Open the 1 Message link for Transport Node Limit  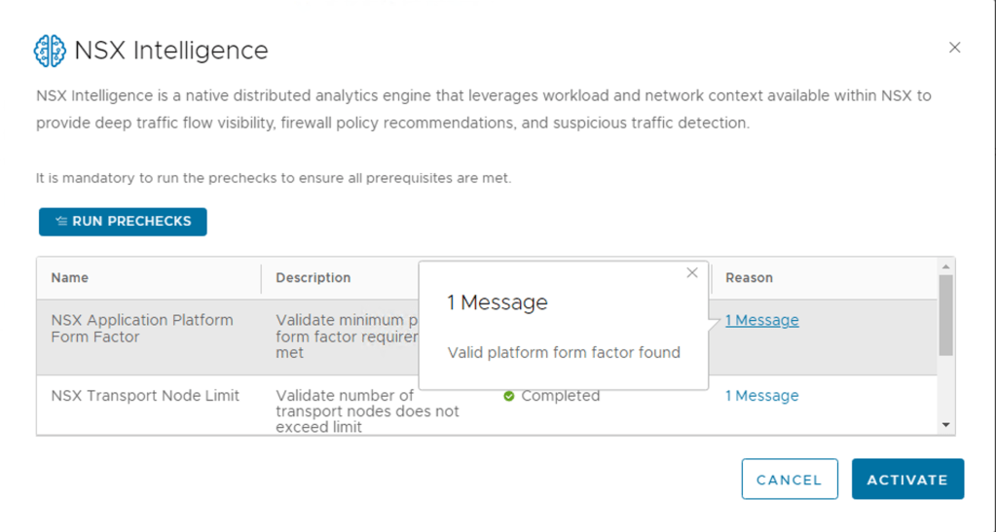[x=761, y=396]
